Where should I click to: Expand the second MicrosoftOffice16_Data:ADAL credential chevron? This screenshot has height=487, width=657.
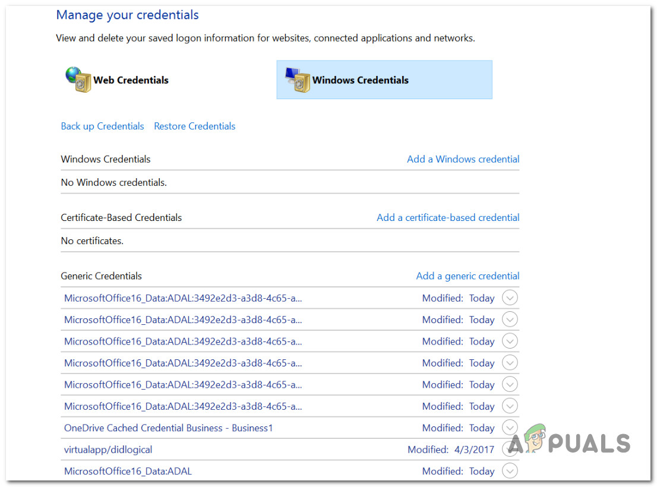[510, 320]
